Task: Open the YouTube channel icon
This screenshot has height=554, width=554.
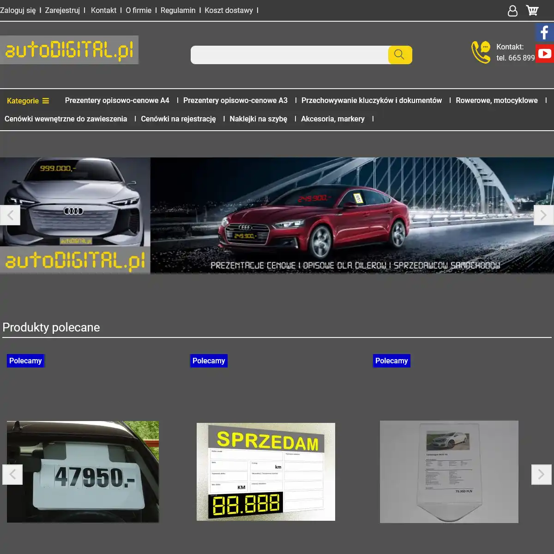Action: coord(545,54)
